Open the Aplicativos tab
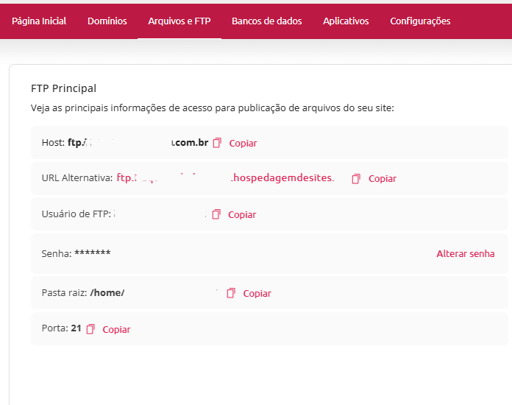Viewport: 512px width, 405px height. [346, 21]
